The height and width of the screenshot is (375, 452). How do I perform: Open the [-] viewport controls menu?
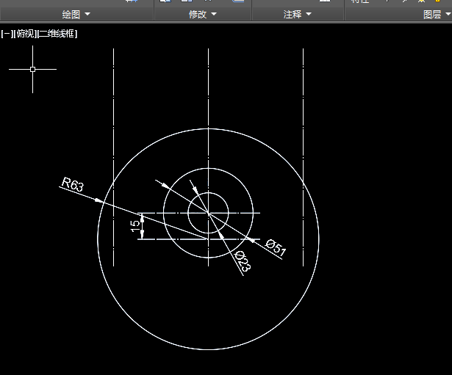coord(6,34)
